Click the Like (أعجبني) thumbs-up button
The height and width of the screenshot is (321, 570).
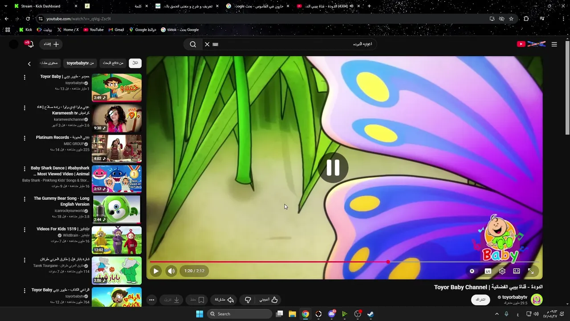pos(269,300)
